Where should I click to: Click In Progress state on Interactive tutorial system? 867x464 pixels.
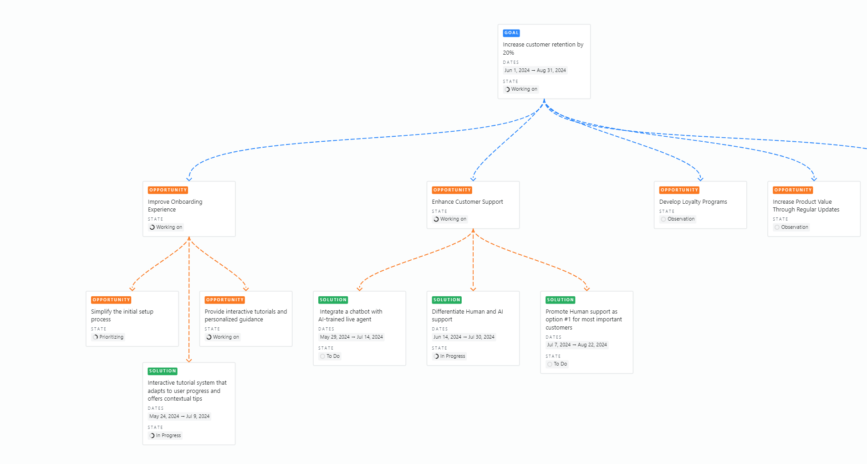tap(165, 436)
